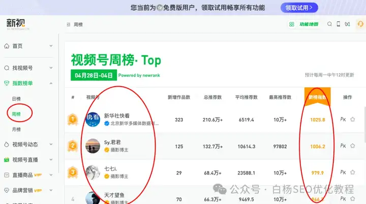Click the 指数榜单 trophy icon
Viewport: 366px width, 204px height.
[x=7, y=83]
